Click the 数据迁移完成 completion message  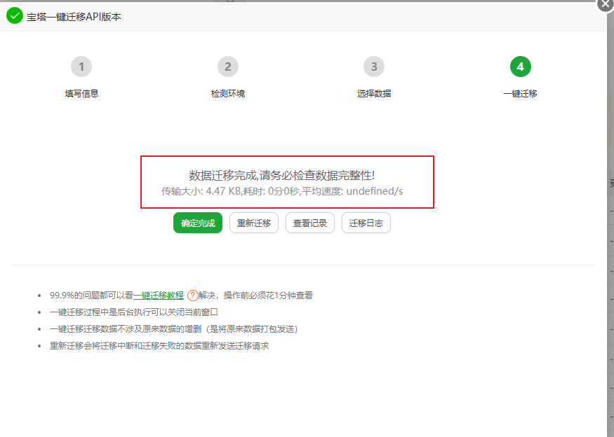(x=287, y=175)
